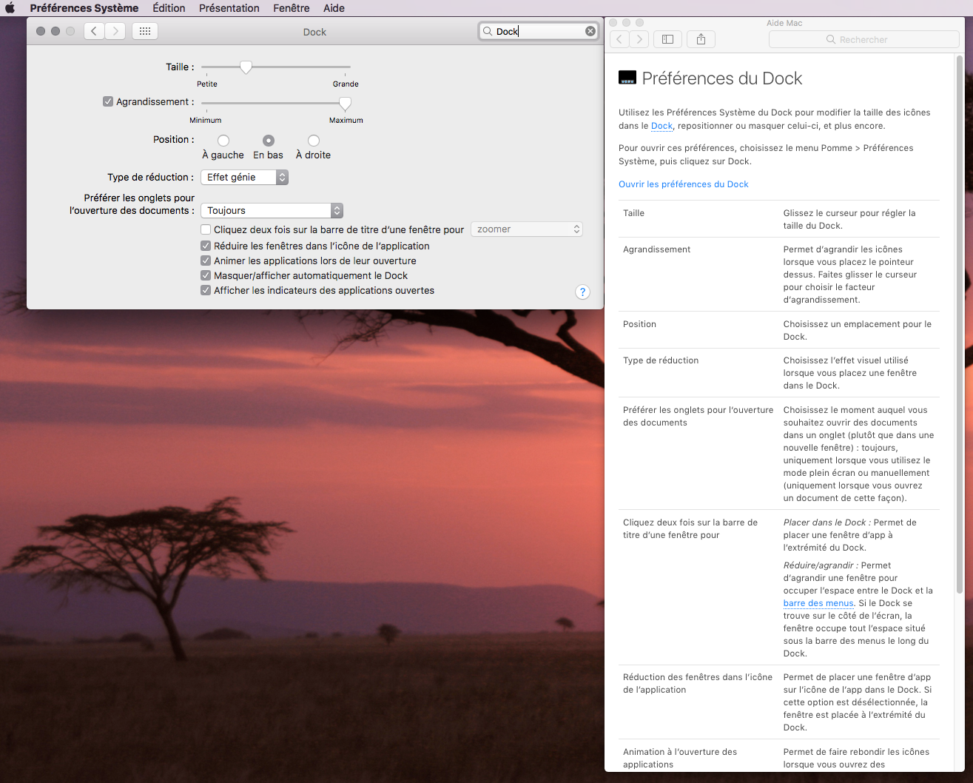
Task: Toggle the Agrandissement checkbox
Action: 108,101
